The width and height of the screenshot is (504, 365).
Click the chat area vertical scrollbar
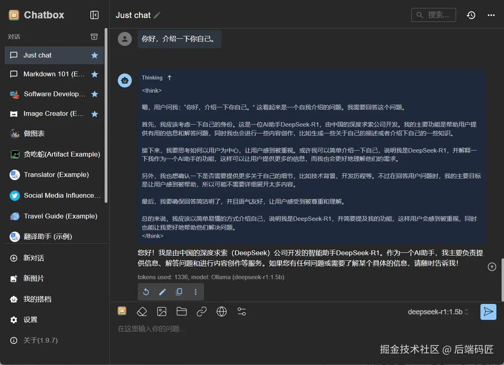point(502,280)
